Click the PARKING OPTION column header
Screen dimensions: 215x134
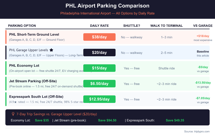click(x=22, y=26)
